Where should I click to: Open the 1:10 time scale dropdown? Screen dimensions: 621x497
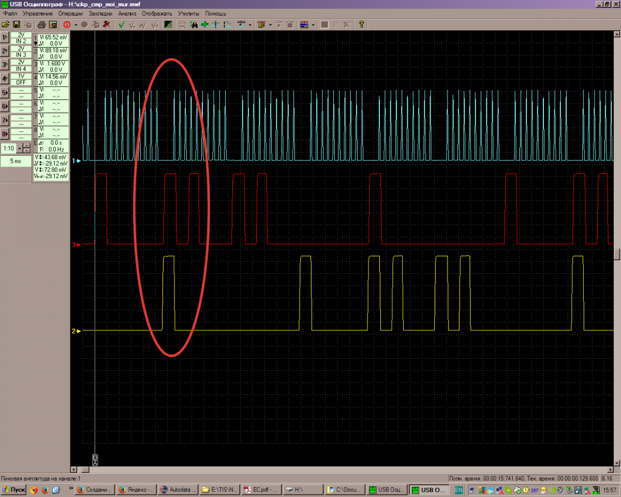pos(20,149)
